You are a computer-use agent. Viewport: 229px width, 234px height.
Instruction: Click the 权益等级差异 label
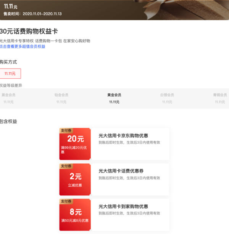pos(11,86)
